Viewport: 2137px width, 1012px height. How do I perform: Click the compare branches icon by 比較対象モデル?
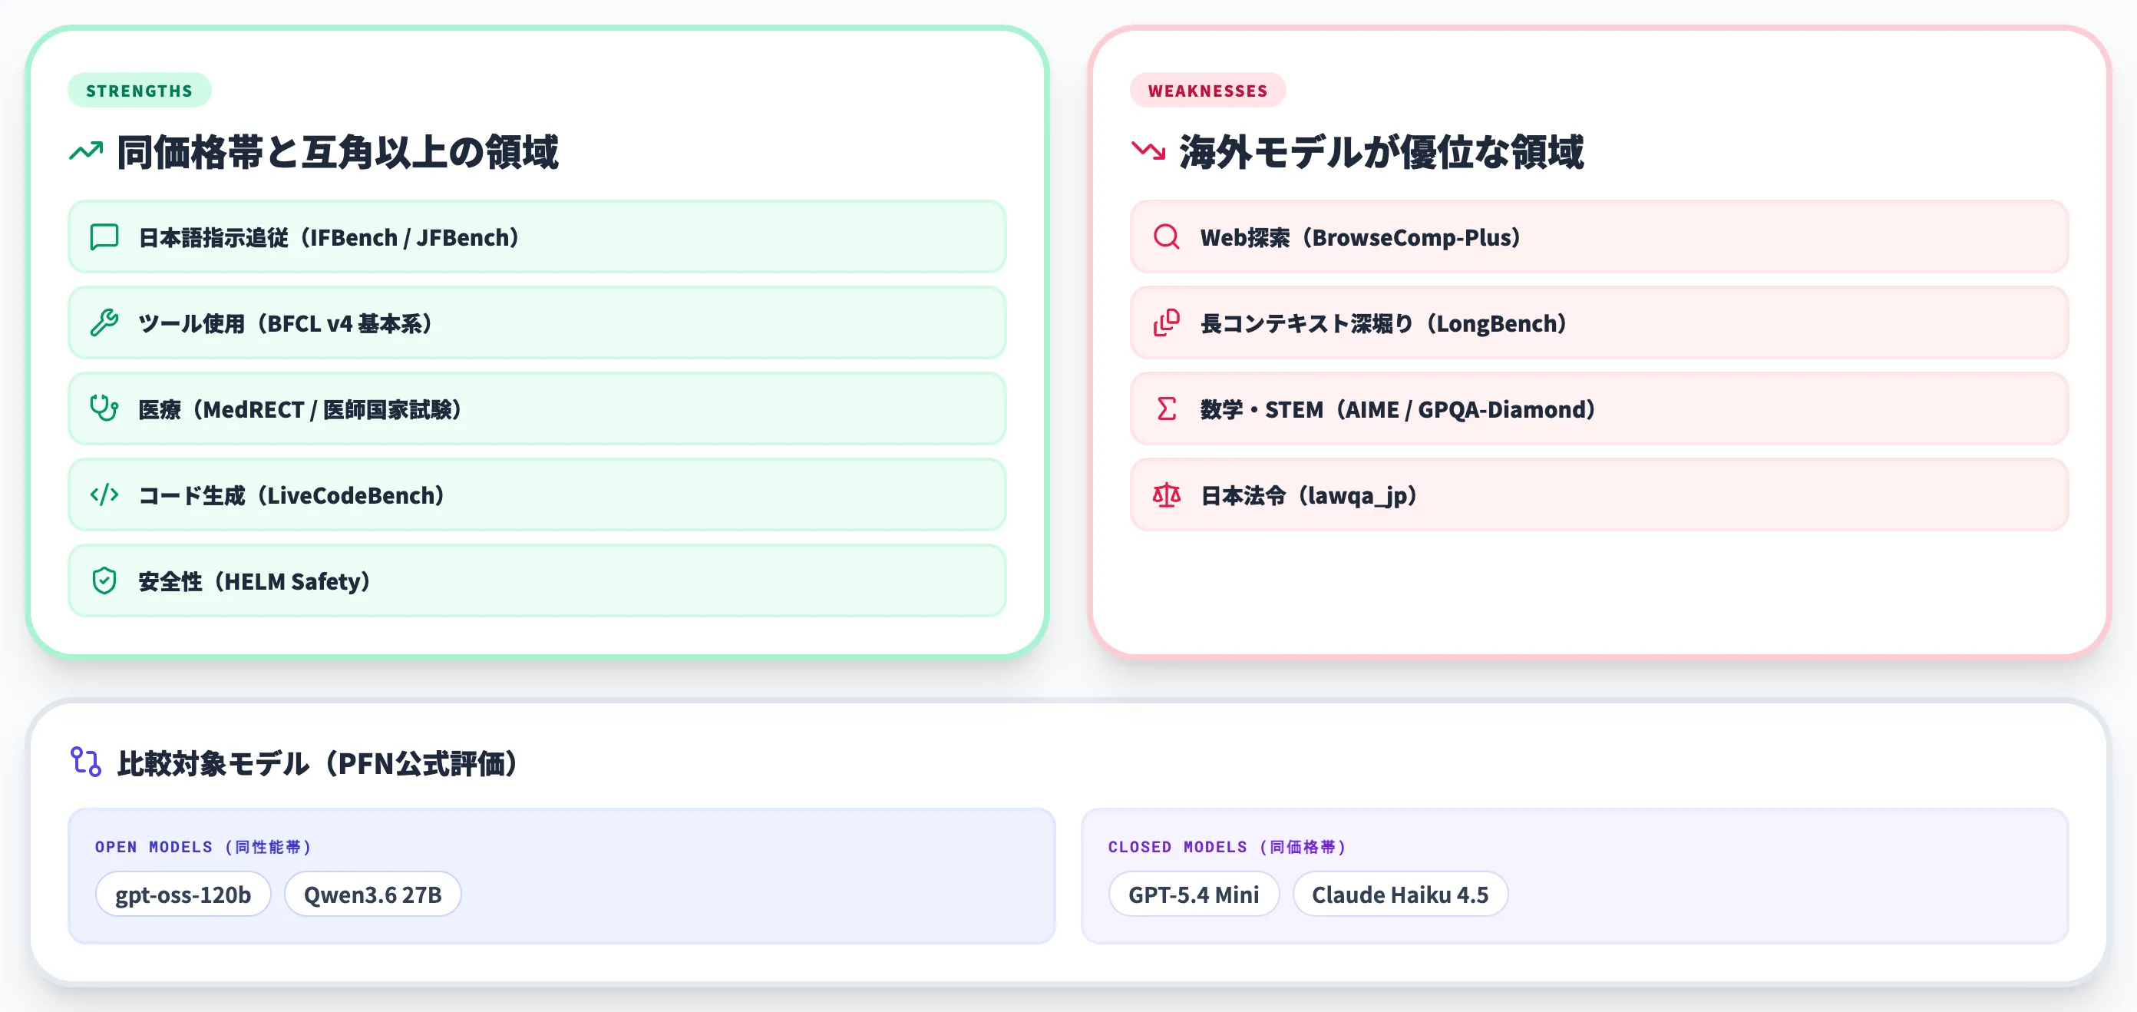86,762
